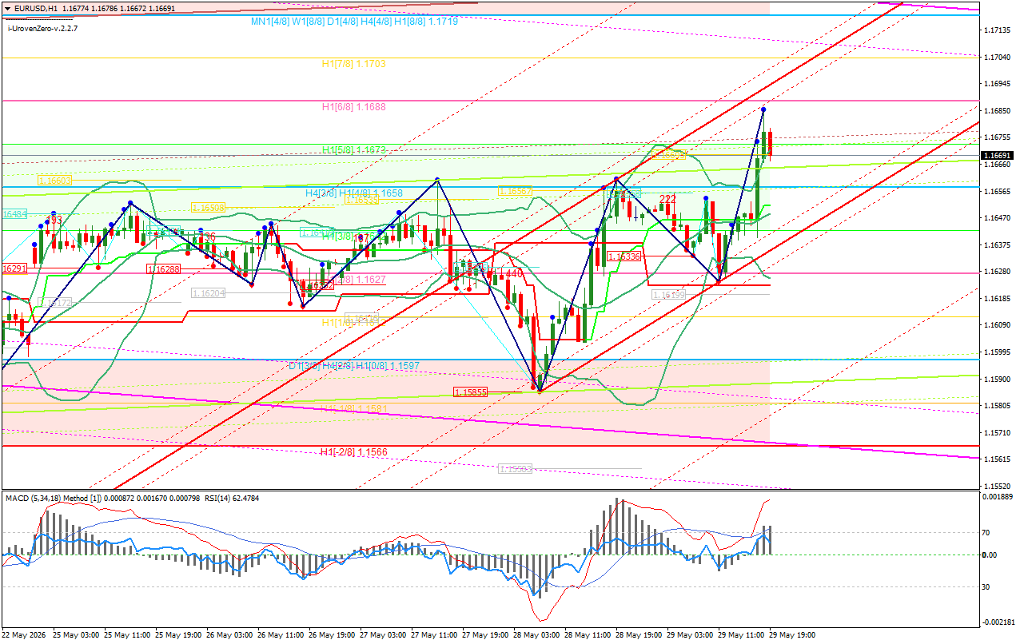The width and height of the screenshot is (1016, 644).
Task: Click the H1[-2/8] 1.1566 level label
Action: point(354,452)
